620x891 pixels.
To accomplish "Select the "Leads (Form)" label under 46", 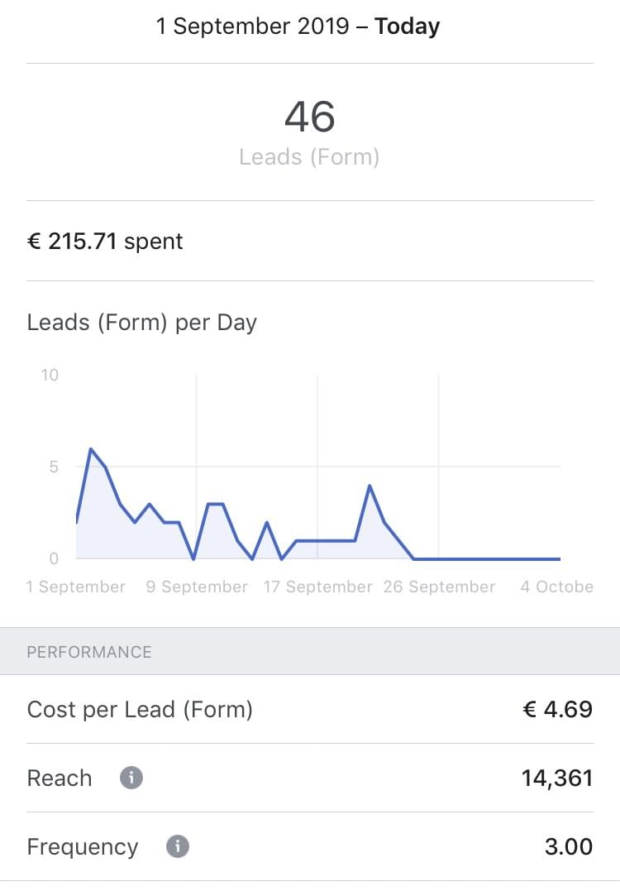I will point(309,156).
